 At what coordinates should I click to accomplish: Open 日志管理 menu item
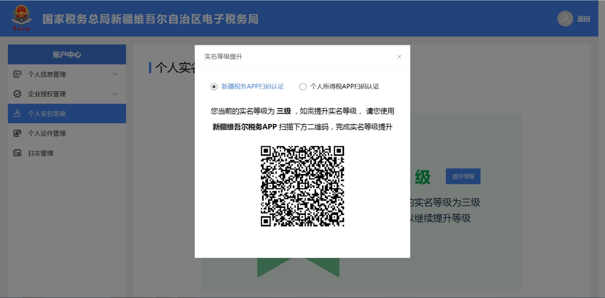(67, 153)
